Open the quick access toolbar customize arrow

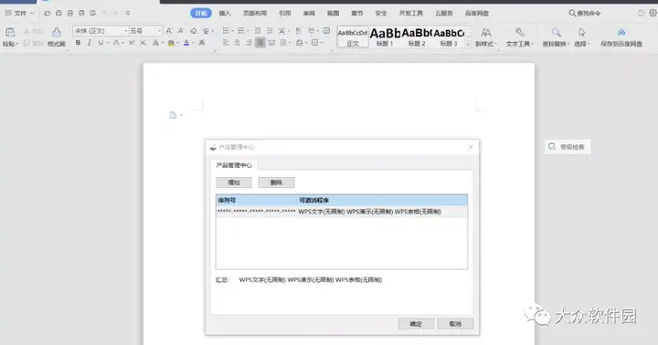pyautogui.click(x=128, y=13)
